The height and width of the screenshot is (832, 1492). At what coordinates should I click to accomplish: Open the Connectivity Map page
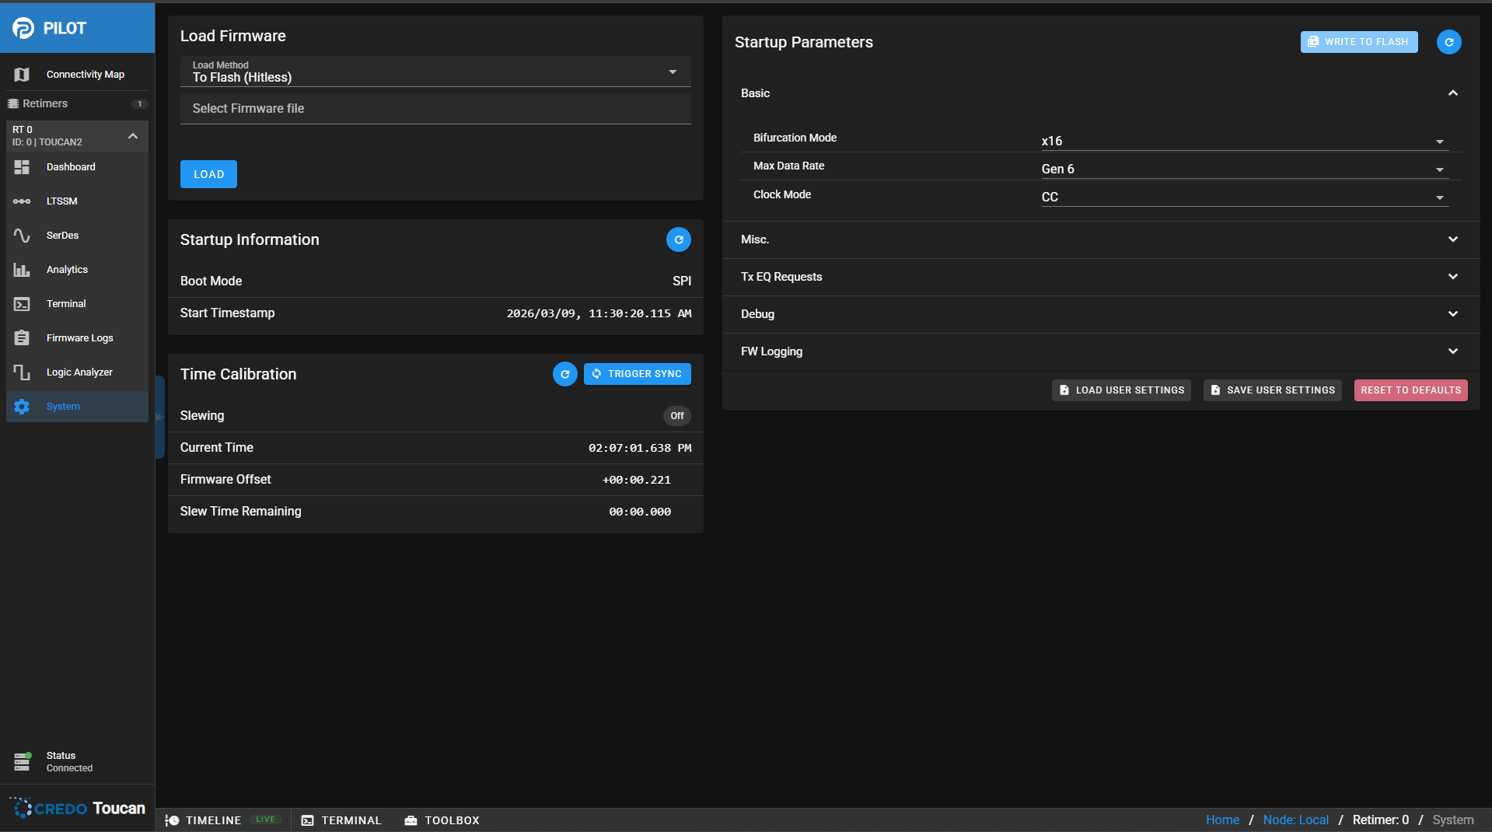click(x=85, y=75)
